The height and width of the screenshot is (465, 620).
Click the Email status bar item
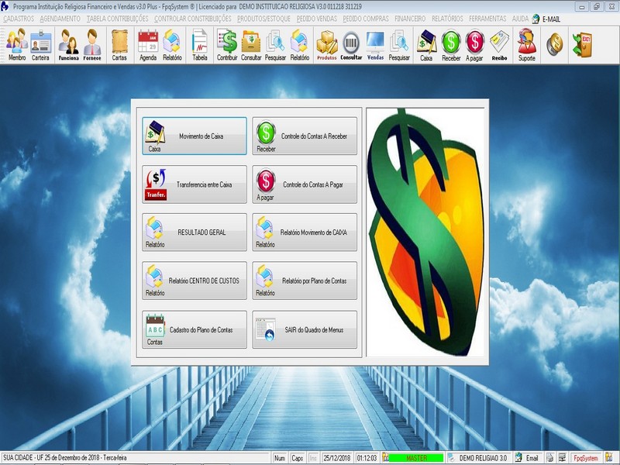tap(532, 458)
